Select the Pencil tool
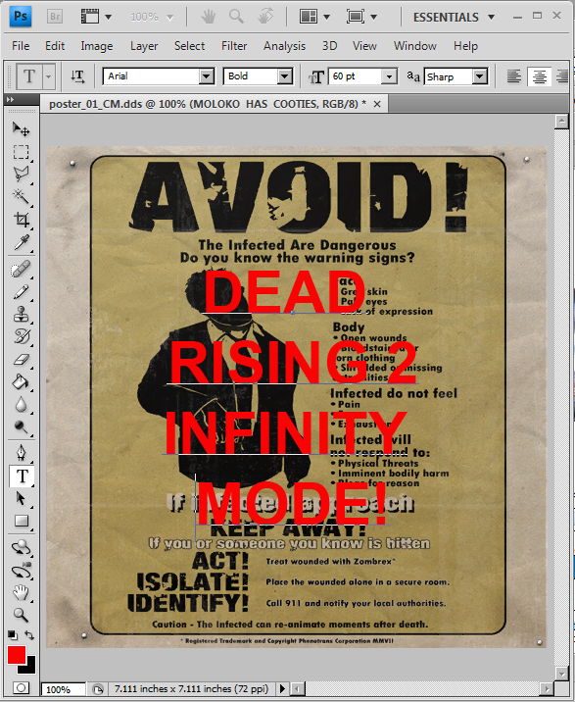 [21, 292]
